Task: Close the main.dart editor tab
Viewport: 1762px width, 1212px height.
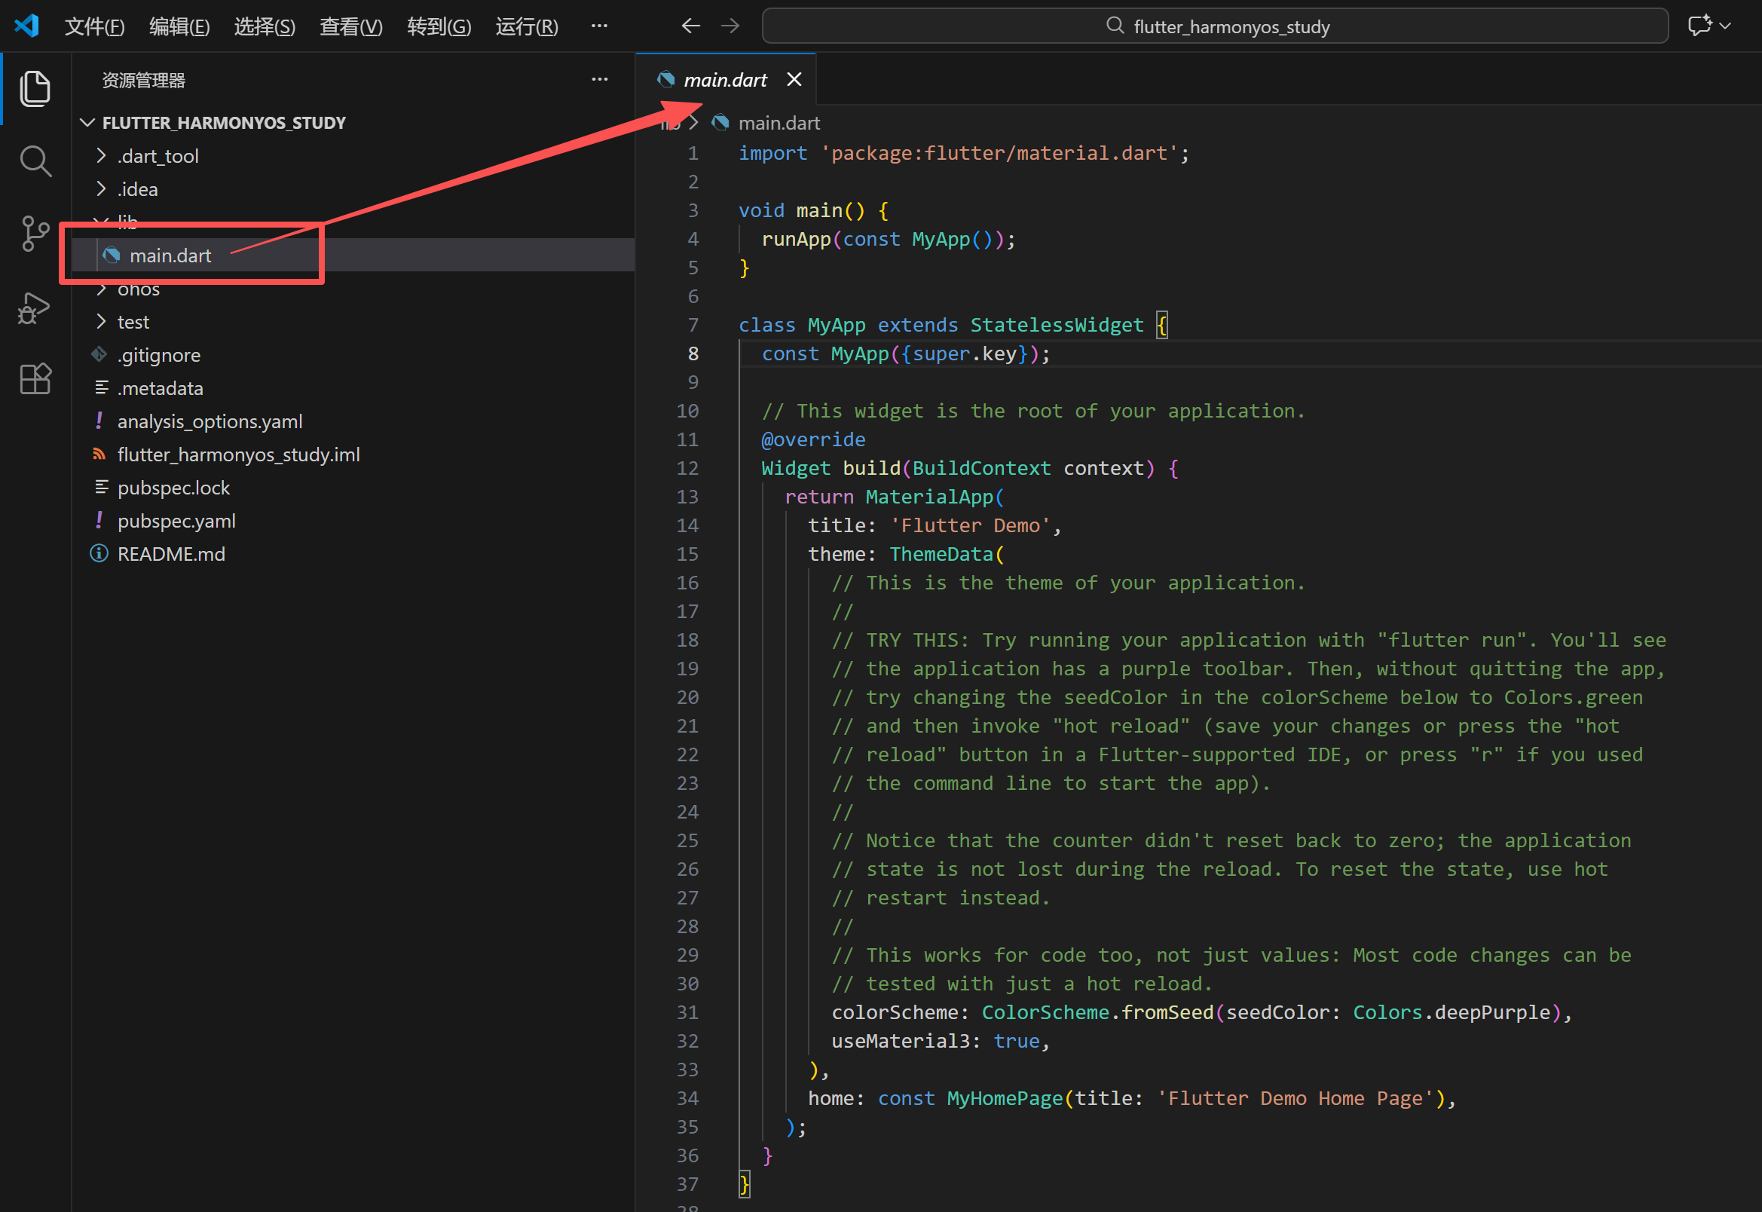Action: click(x=794, y=79)
